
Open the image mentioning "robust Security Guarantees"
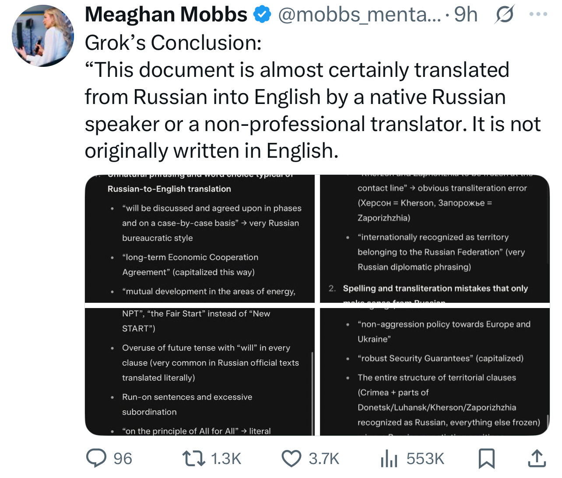coord(435,372)
